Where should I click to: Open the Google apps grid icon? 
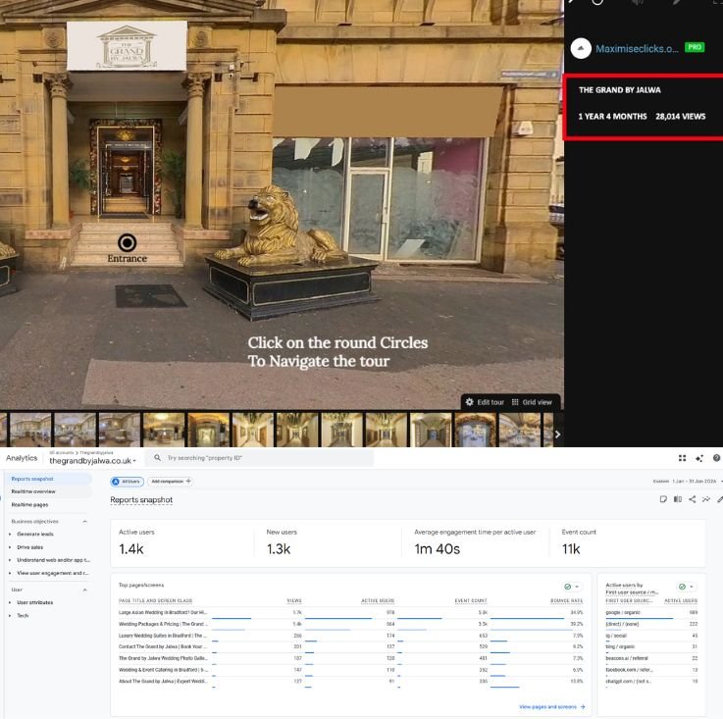click(x=683, y=458)
